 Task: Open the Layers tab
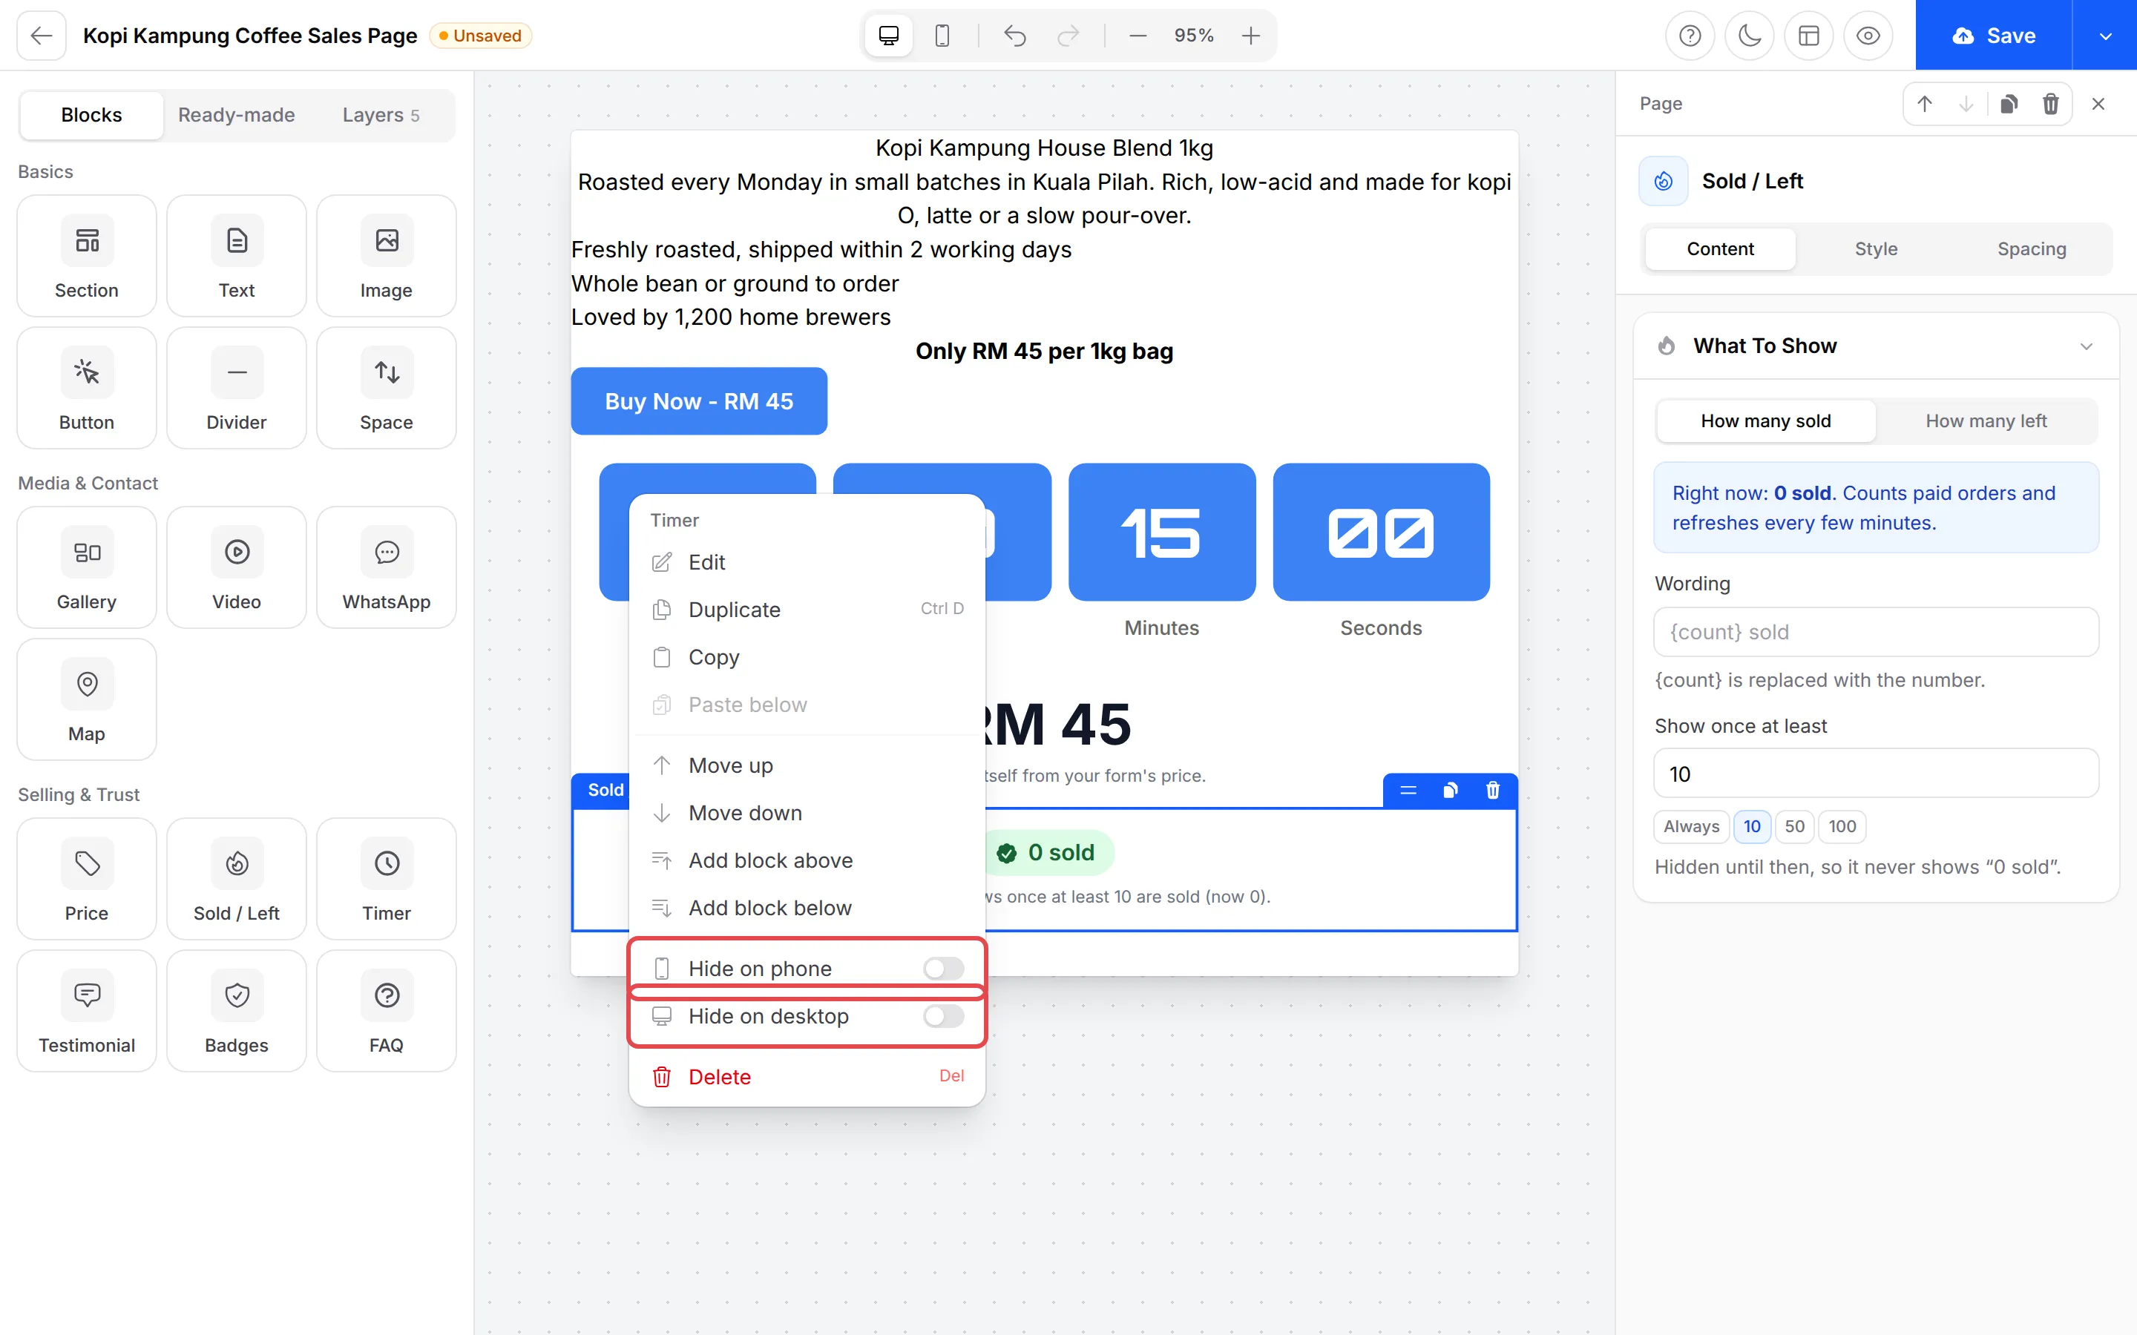381,115
